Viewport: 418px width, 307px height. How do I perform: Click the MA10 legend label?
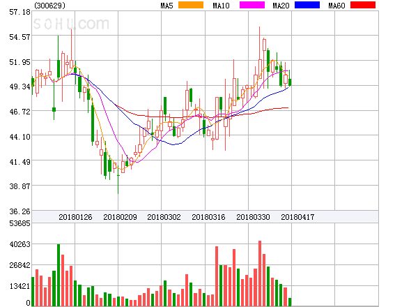point(221,6)
